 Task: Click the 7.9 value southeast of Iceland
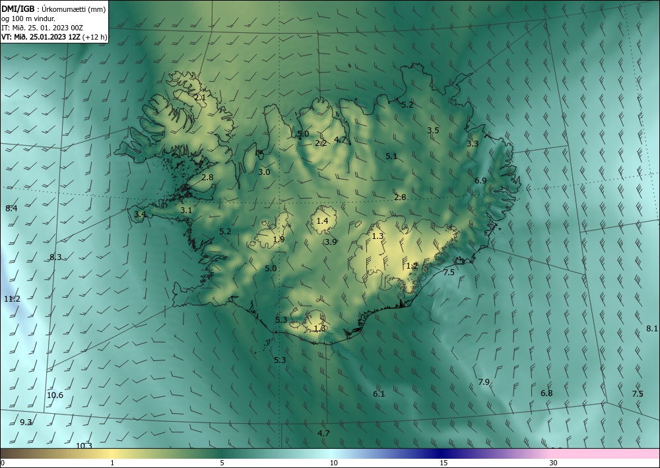[484, 382]
